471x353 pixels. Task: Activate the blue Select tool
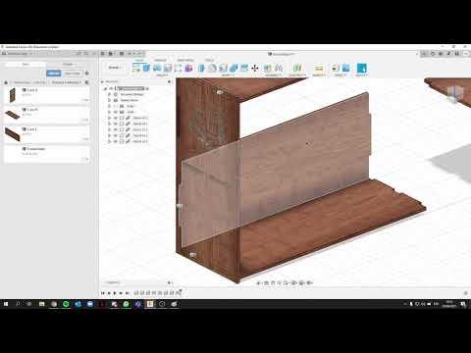[x=361, y=68]
